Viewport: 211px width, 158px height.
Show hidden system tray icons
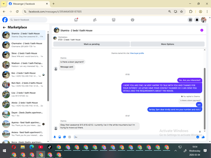176,151
